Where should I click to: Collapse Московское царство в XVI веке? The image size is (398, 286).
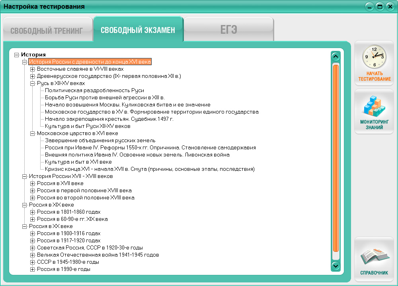32,133
